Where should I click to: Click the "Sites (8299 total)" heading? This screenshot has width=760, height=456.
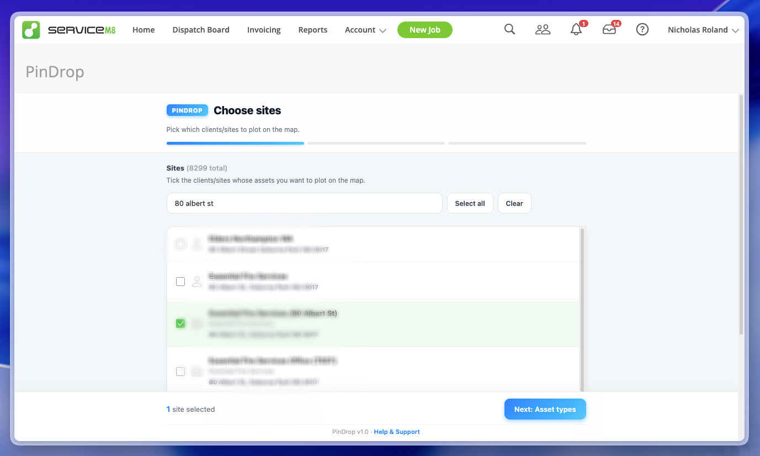(197, 168)
